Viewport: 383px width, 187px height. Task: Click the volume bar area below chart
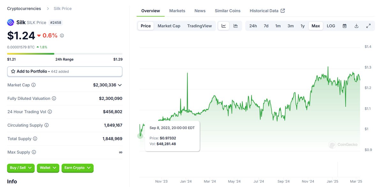pos(250,170)
